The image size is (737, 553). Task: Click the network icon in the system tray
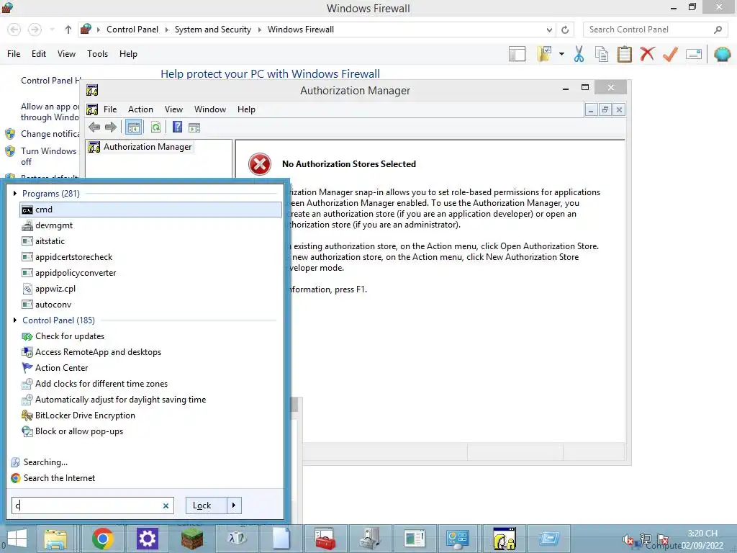(x=646, y=539)
